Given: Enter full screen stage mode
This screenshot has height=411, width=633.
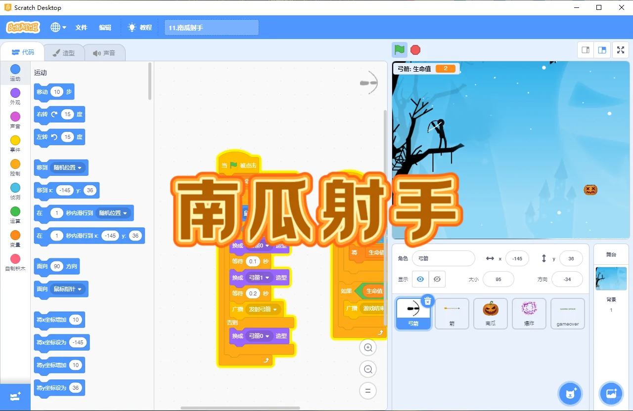Looking at the screenshot, I should pyautogui.click(x=620, y=49).
